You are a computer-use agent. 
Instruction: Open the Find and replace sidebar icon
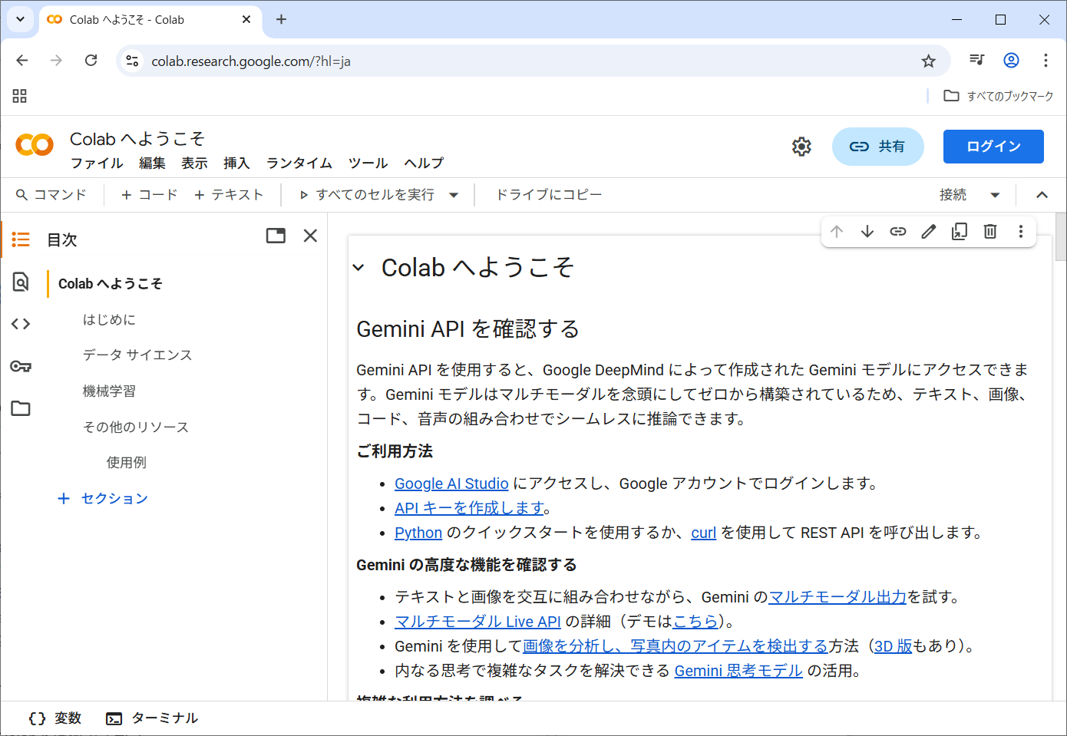[x=21, y=282]
